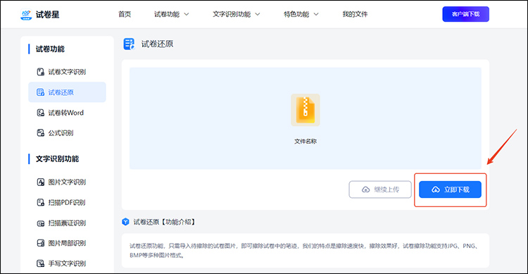Click the 客户端下载 button
This screenshot has width=528, height=274.
tap(466, 14)
